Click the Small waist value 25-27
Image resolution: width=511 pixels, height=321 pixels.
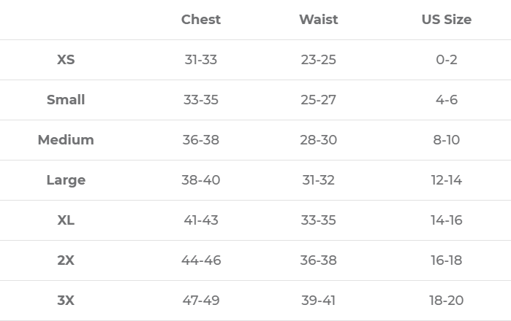(318, 100)
